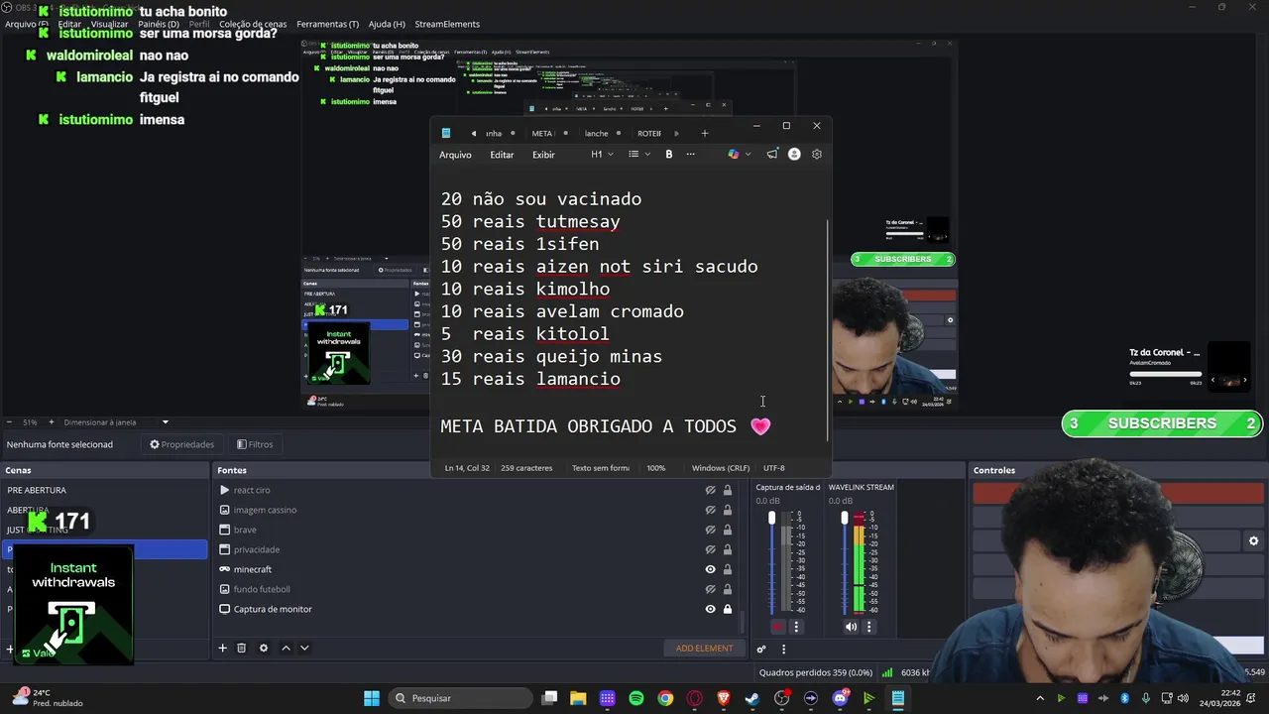The width and height of the screenshot is (1269, 714).
Task: Show the privacidade source
Action: coord(710,549)
